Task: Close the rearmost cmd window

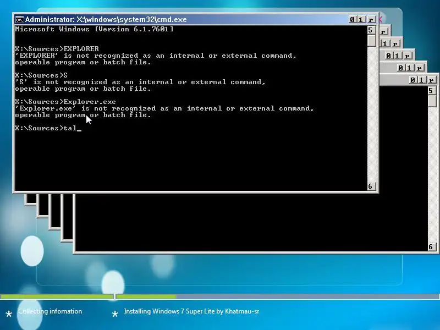Action: 432,80
